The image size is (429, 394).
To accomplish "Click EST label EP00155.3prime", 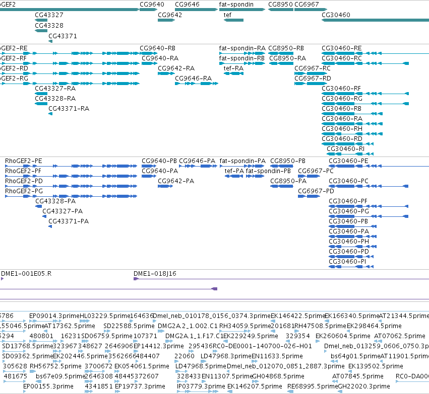I will (x=48, y=386).
